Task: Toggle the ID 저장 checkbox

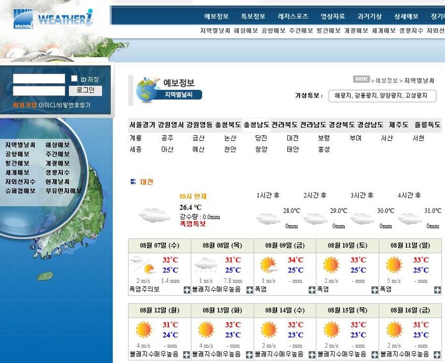Action: click(x=74, y=78)
